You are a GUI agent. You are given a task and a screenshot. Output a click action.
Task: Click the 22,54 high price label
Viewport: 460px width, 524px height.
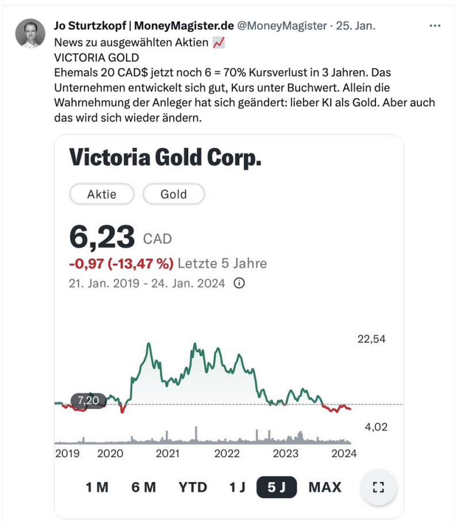click(x=371, y=339)
